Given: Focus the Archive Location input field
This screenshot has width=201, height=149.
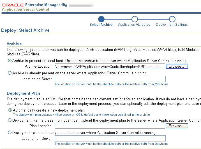Looking at the screenshot, I should point(110,67).
